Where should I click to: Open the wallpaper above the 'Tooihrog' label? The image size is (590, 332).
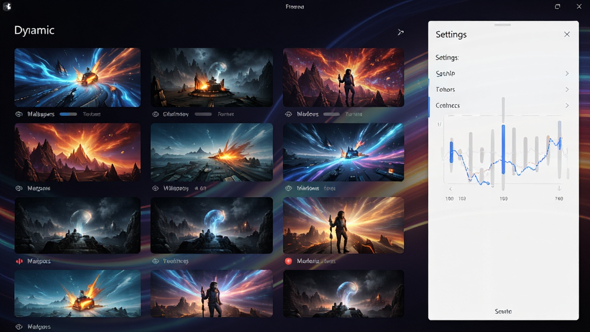click(212, 225)
